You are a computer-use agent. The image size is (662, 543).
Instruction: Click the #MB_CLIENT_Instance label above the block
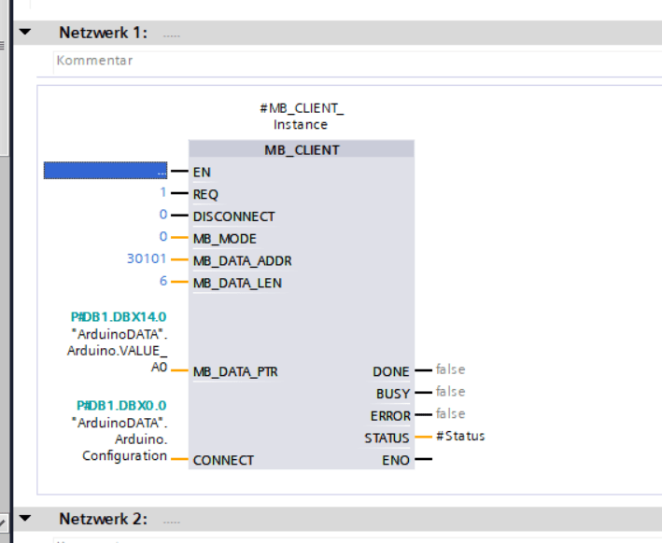coord(300,116)
